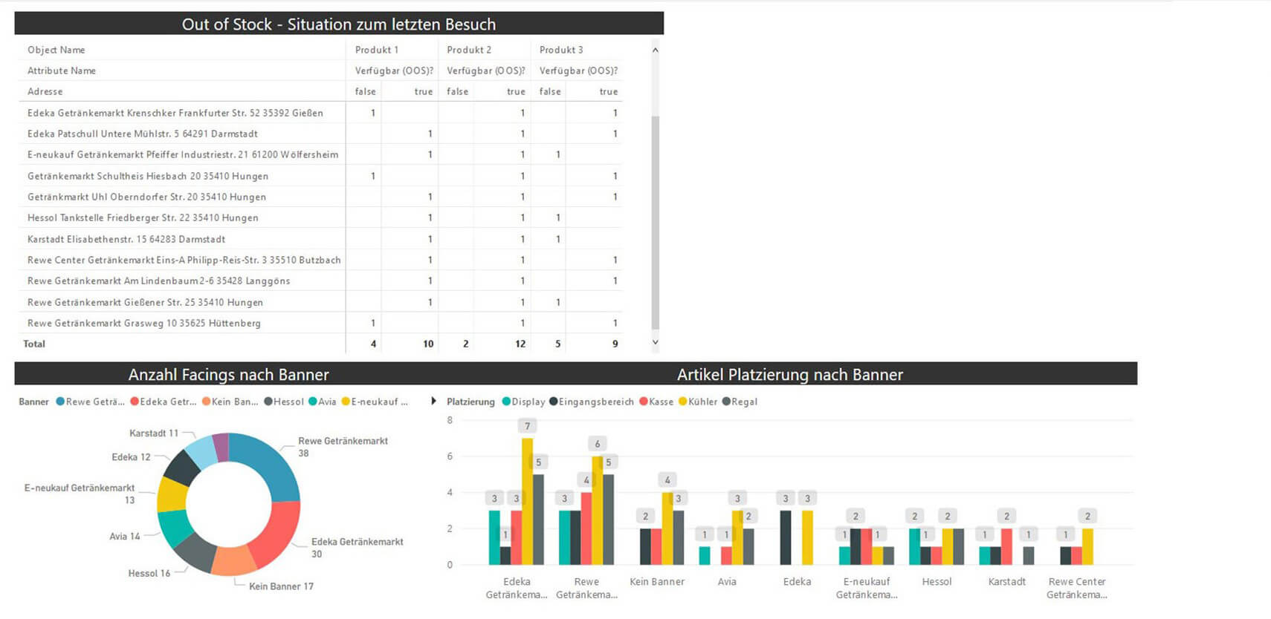Select the E-neukauf Getränkemarkt Pfeiffer Wölfersheim row
The width and height of the screenshot is (1271, 619).
click(x=320, y=154)
